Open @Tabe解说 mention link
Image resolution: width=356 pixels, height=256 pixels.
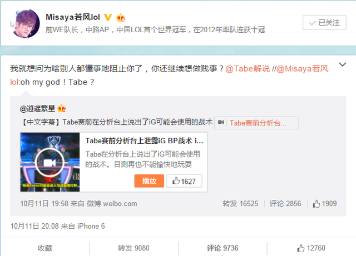(248, 68)
